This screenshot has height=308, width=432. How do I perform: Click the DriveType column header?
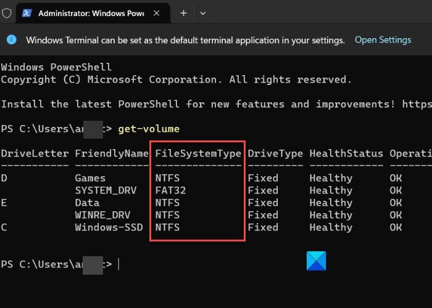pyautogui.click(x=275, y=153)
